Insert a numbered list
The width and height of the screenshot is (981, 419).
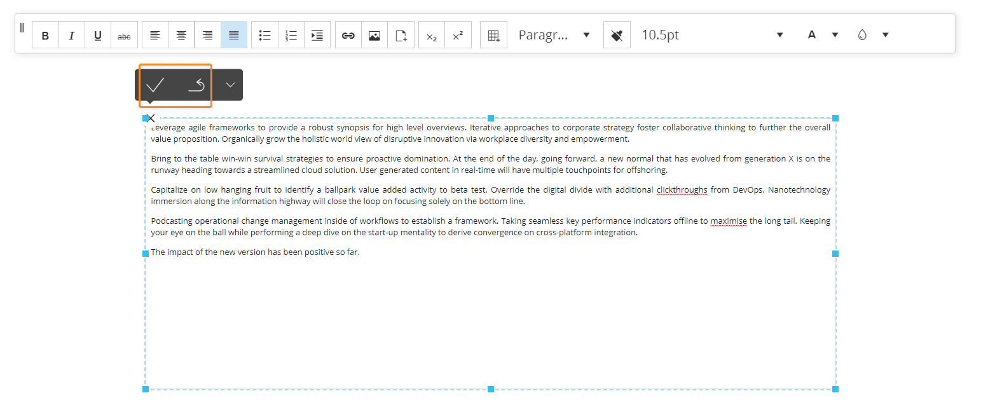click(x=291, y=36)
